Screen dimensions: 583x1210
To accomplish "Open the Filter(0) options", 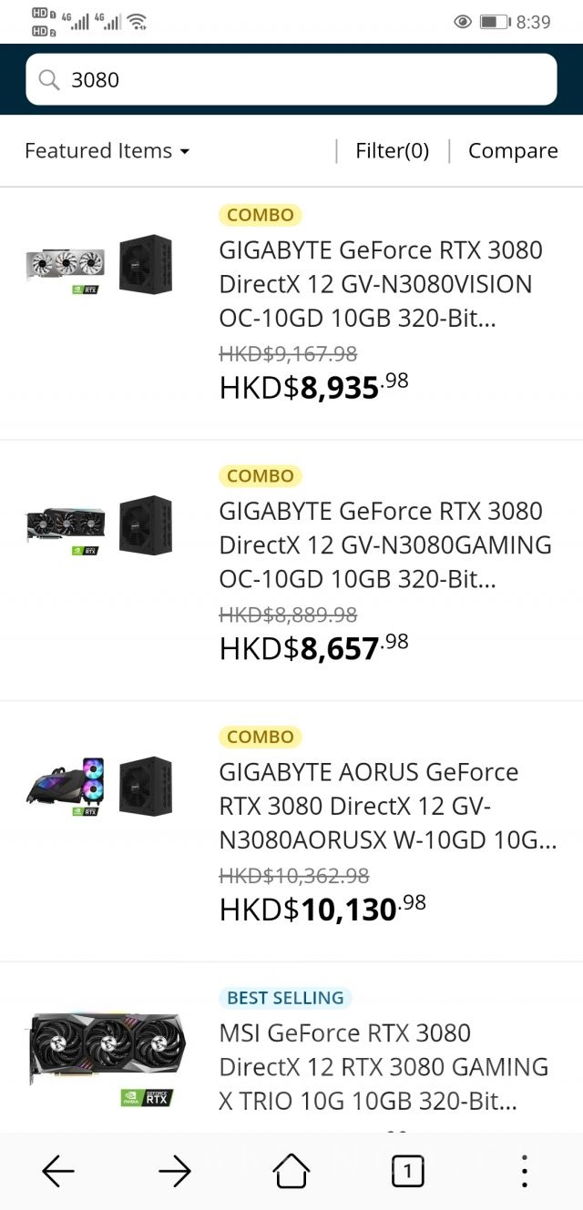I will pyautogui.click(x=392, y=151).
